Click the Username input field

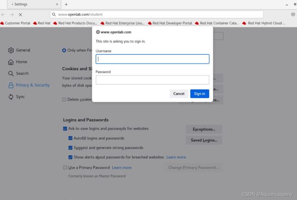153,59
